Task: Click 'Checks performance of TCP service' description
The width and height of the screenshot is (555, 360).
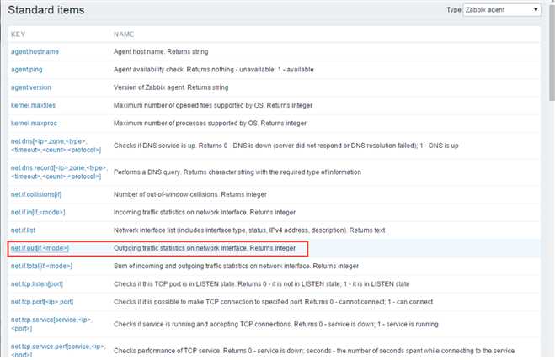Action: click(x=314, y=351)
